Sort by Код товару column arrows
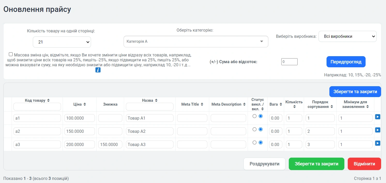The image size is (386, 183). (x=48, y=100)
